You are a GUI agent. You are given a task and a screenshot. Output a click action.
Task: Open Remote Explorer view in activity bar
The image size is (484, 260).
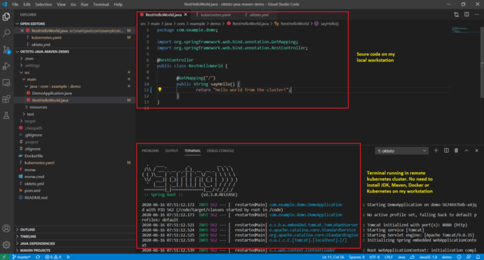6,82
